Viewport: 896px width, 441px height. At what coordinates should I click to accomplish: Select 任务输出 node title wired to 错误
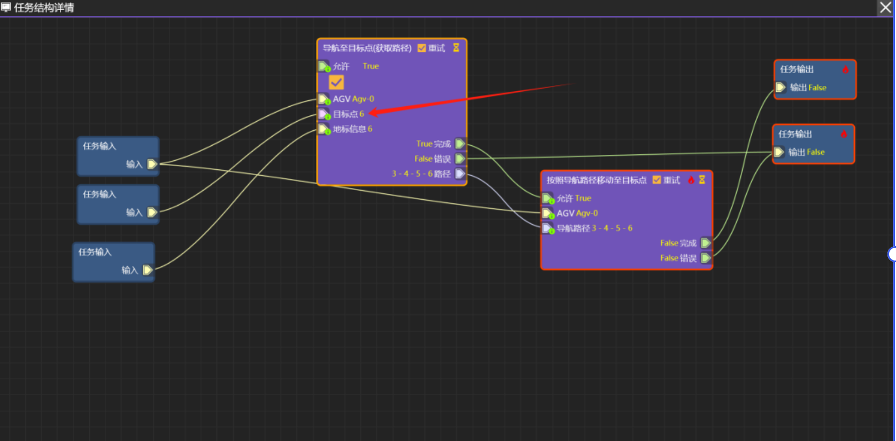795,133
